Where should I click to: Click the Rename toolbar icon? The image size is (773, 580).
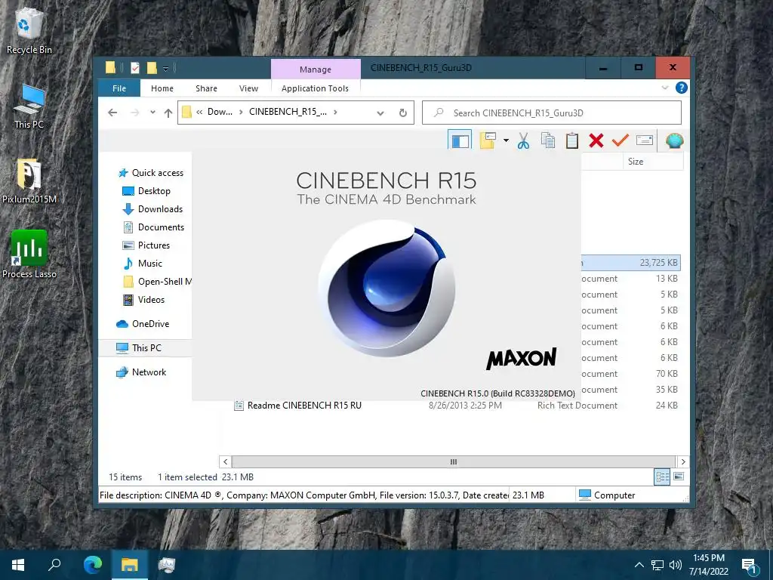pyautogui.click(x=645, y=140)
